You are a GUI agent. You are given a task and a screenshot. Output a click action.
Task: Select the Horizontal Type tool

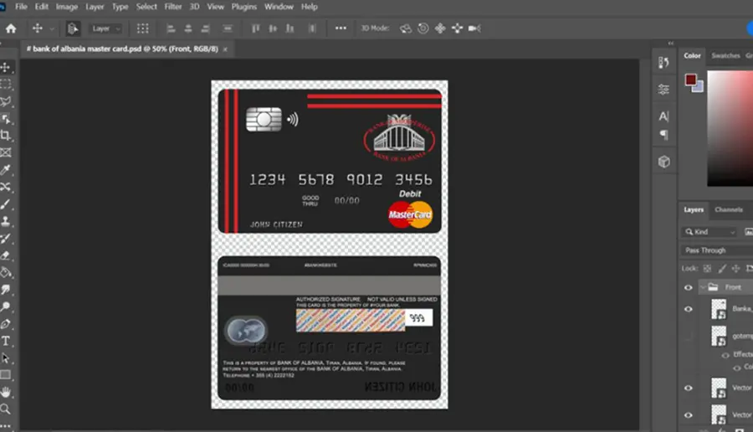point(6,341)
